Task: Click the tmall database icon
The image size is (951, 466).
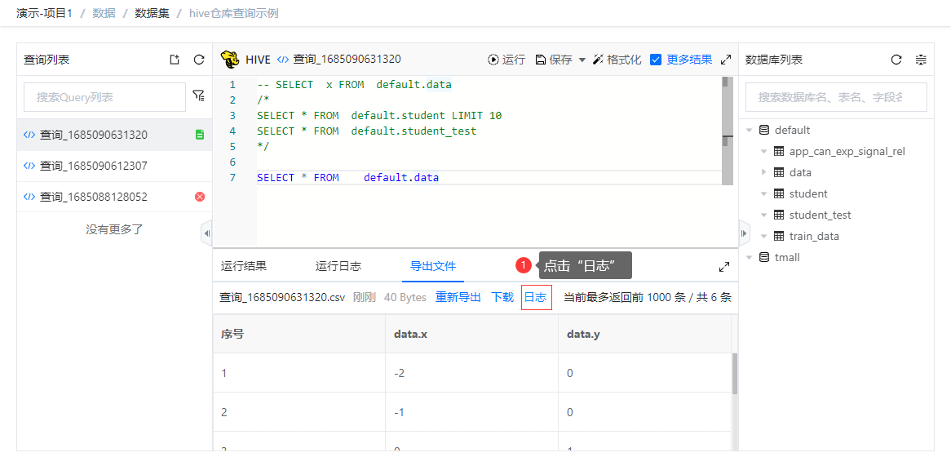Action: [764, 257]
